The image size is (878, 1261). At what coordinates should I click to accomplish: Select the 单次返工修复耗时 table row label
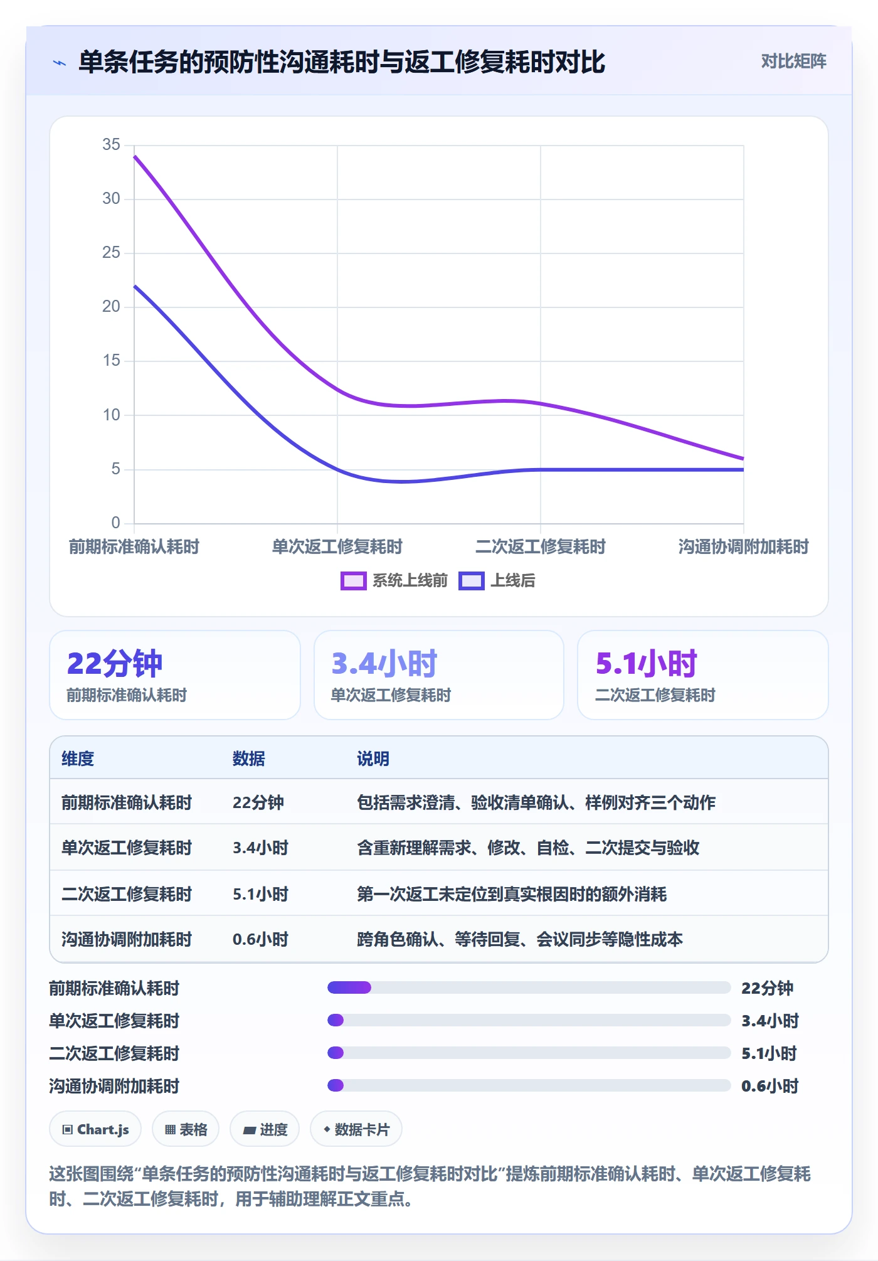pyautogui.click(x=127, y=848)
